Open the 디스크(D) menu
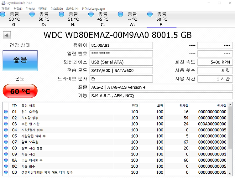This screenshot has height=178, width=235. point(57,9)
